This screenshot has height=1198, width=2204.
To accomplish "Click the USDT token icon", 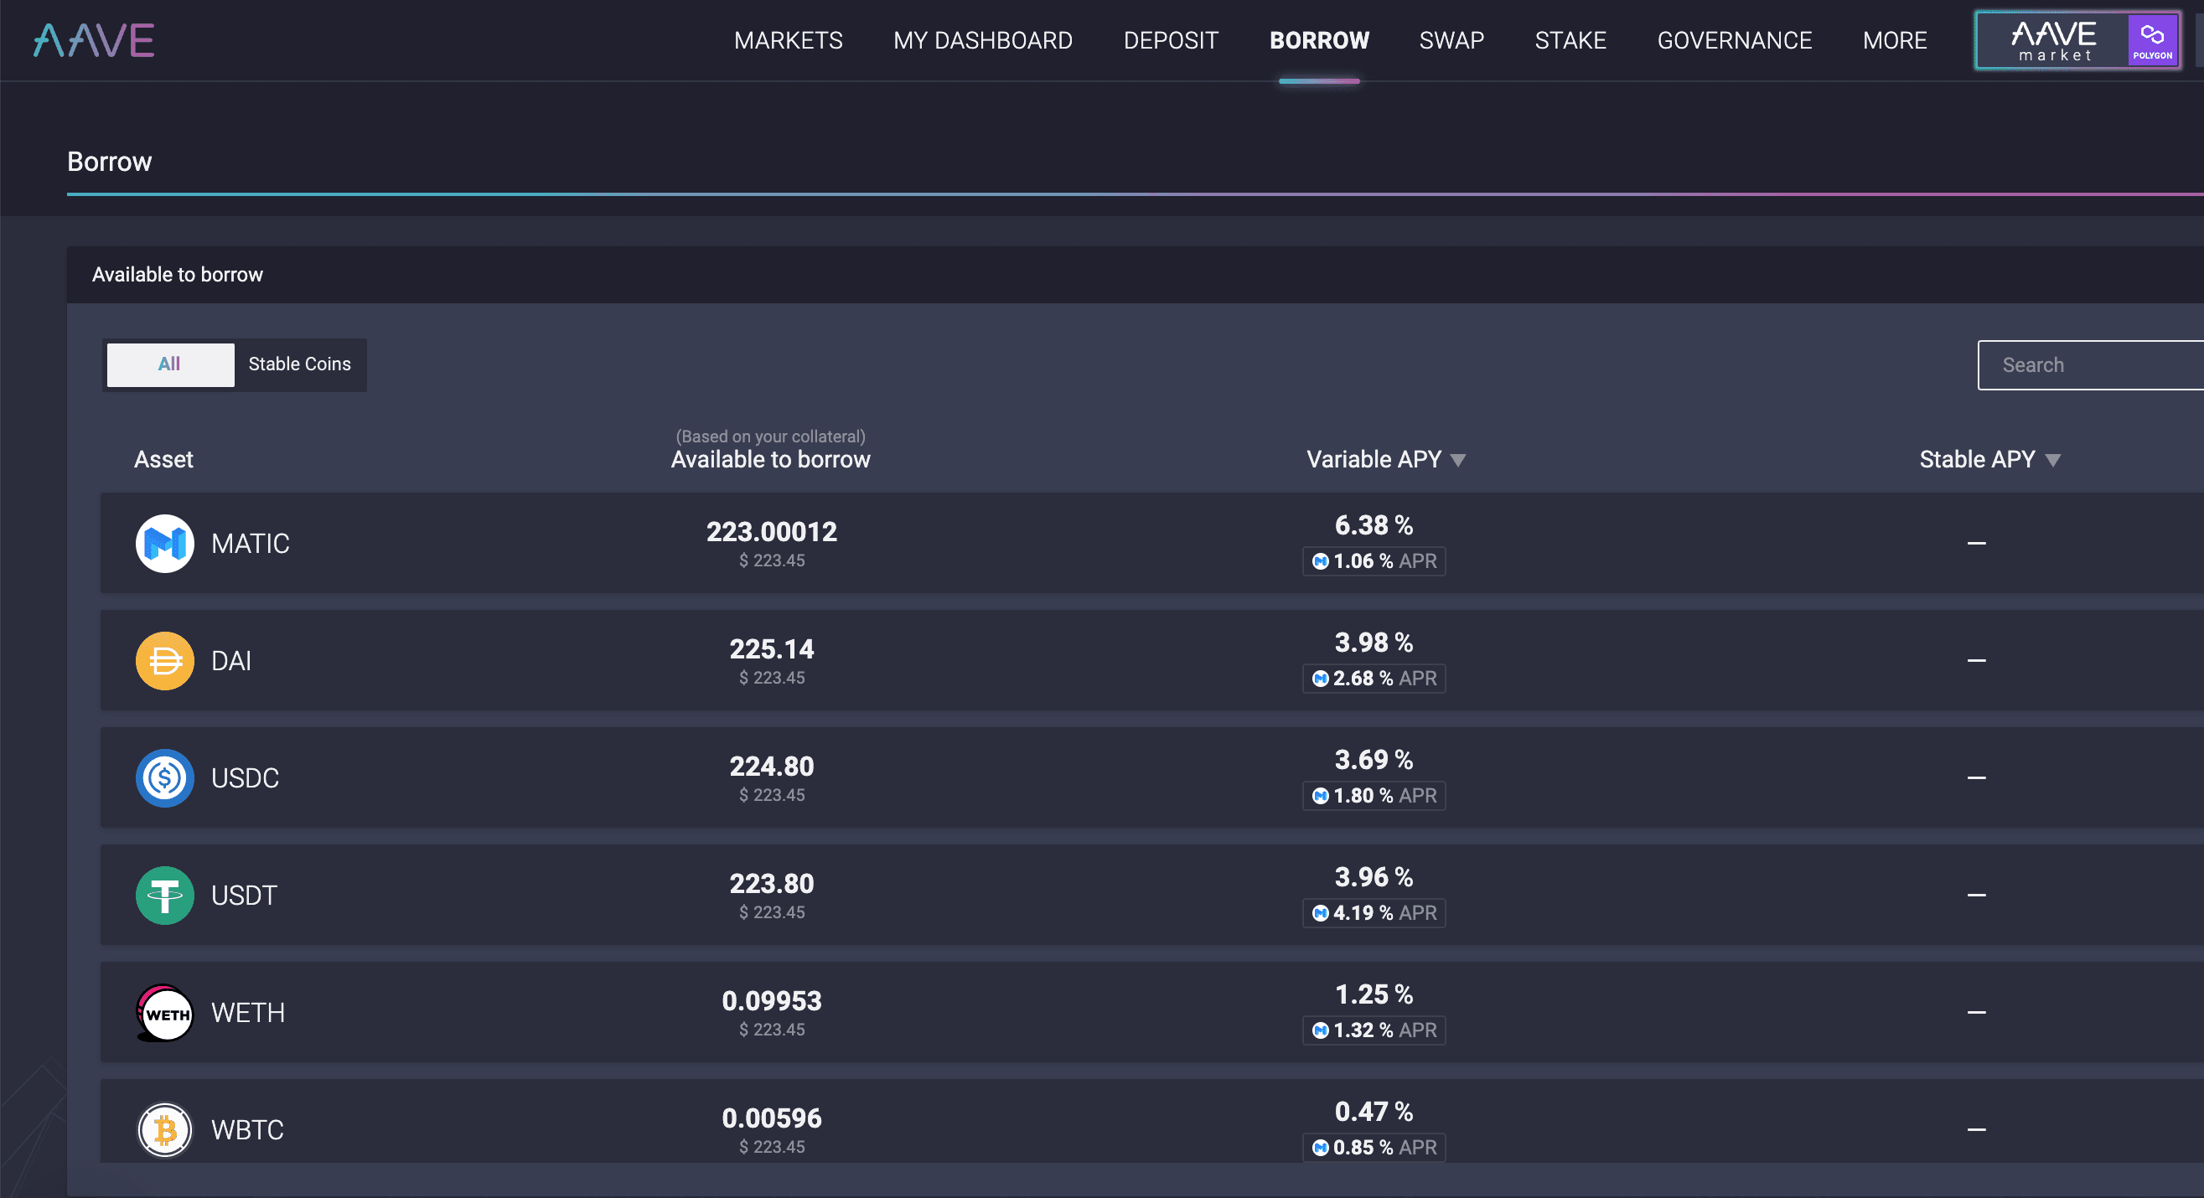I will click(164, 895).
